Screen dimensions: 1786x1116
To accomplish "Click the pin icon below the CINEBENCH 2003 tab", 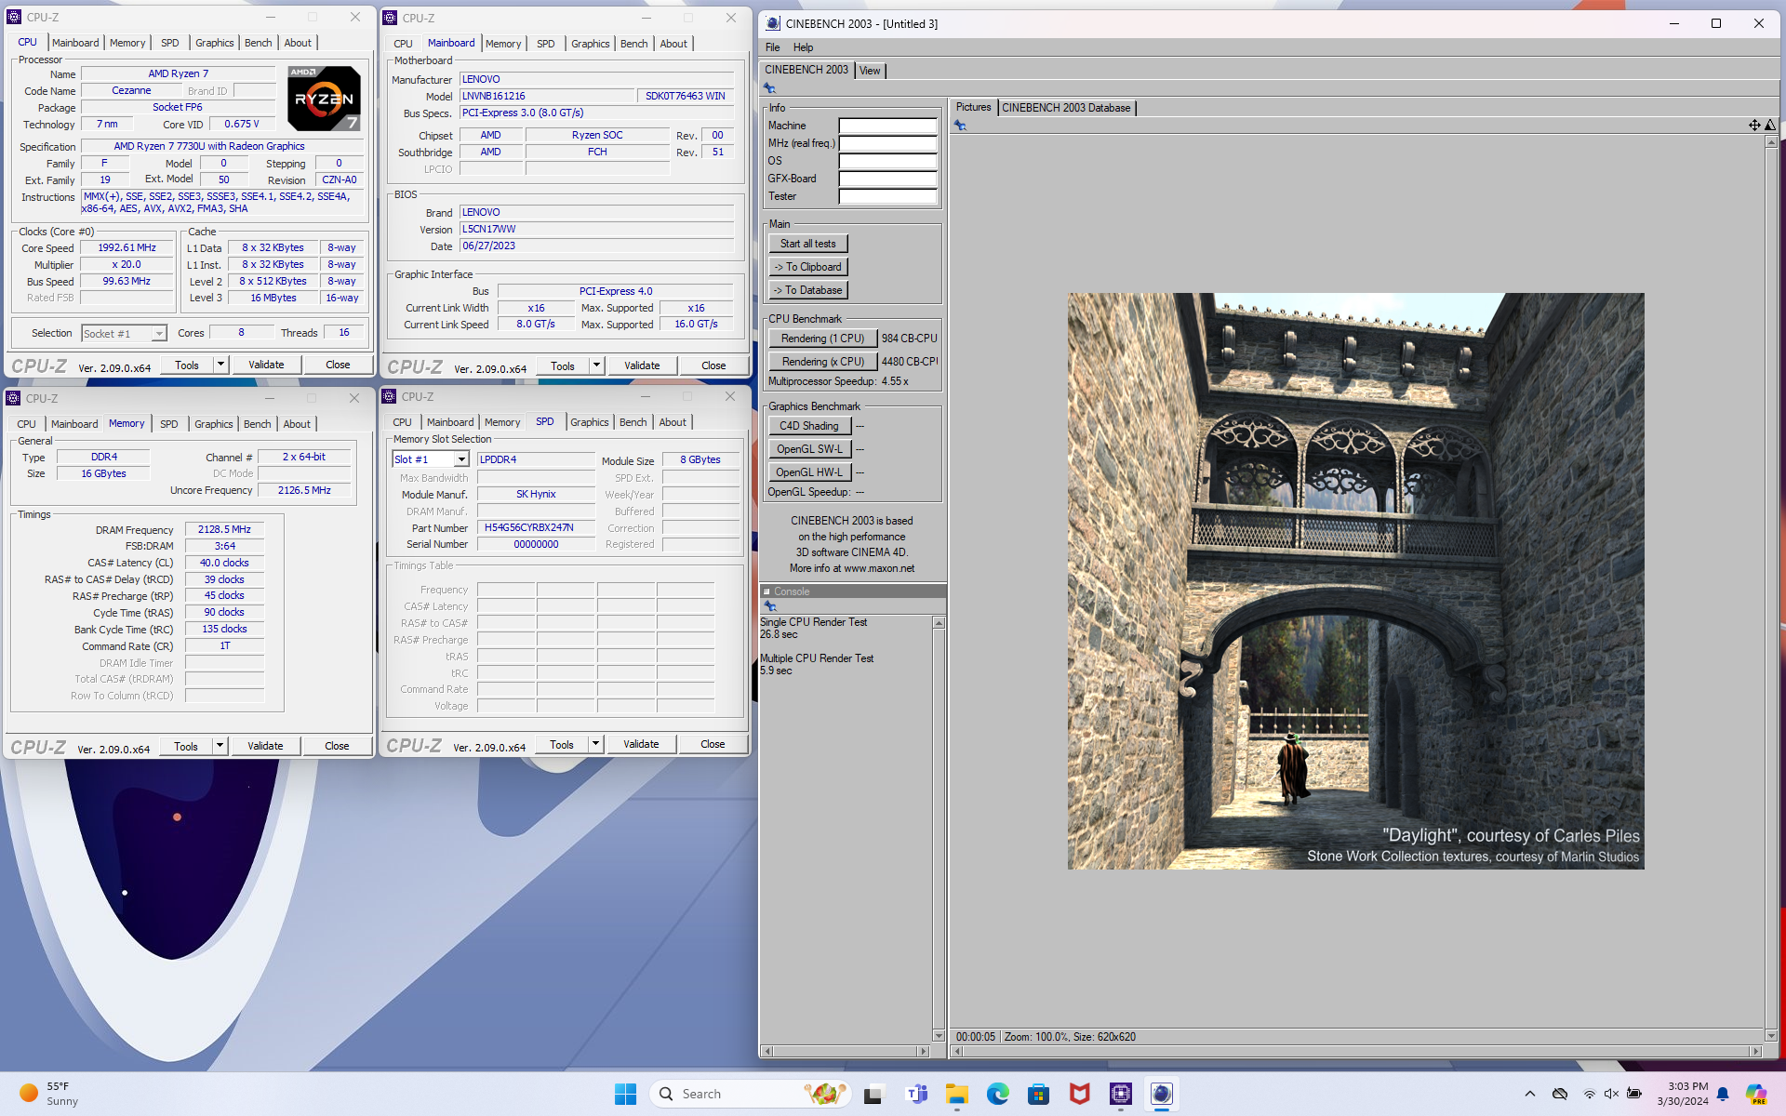I will (x=769, y=88).
